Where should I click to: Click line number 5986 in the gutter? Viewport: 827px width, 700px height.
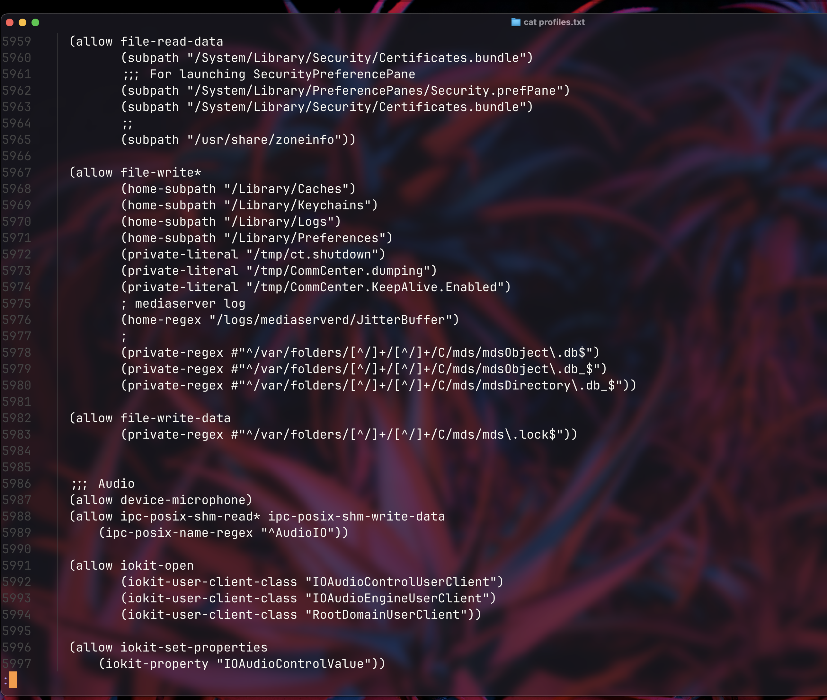coord(17,484)
